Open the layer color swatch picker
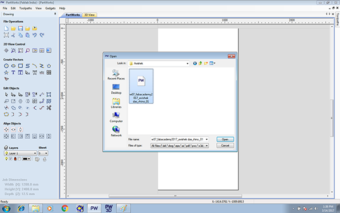 [x=26, y=159]
